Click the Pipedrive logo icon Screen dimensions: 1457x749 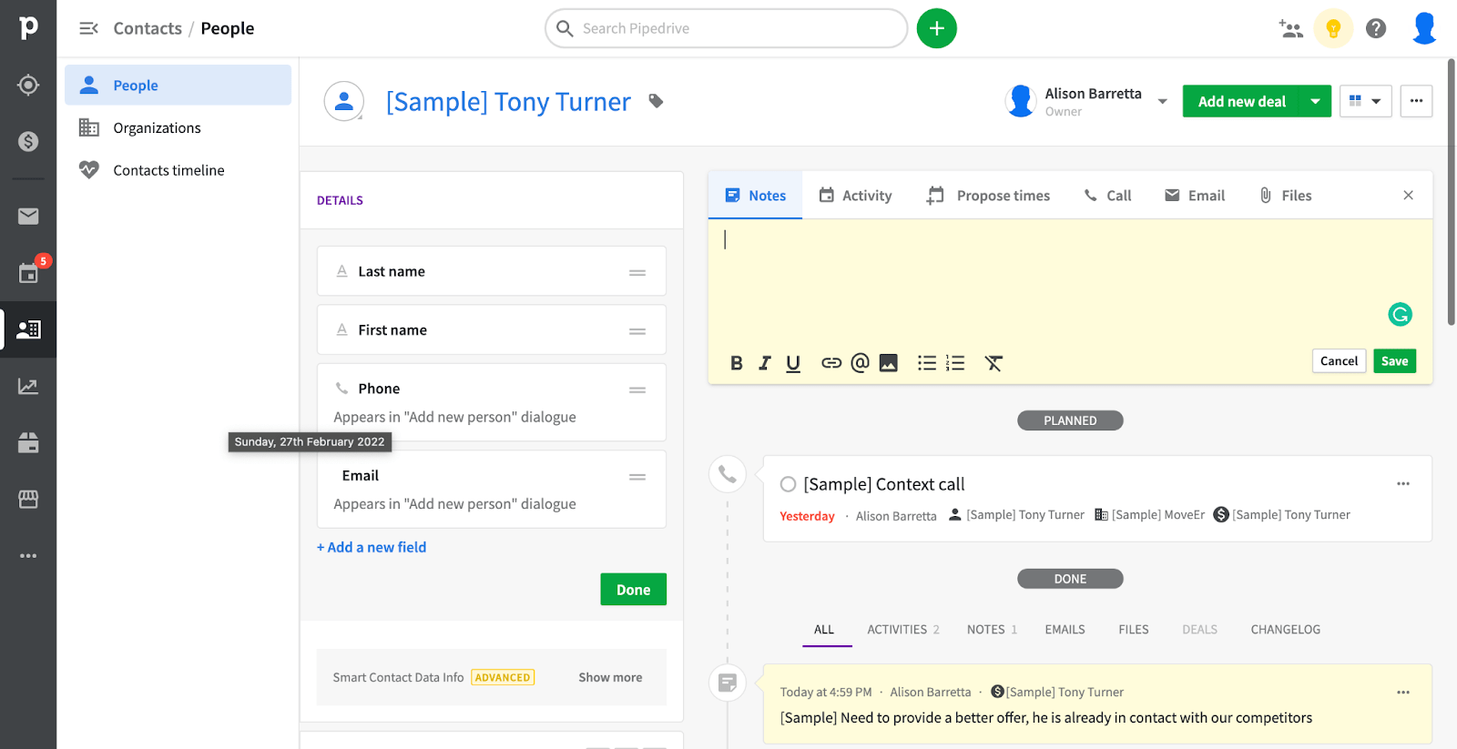pyautogui.click(x=28, y=28)
